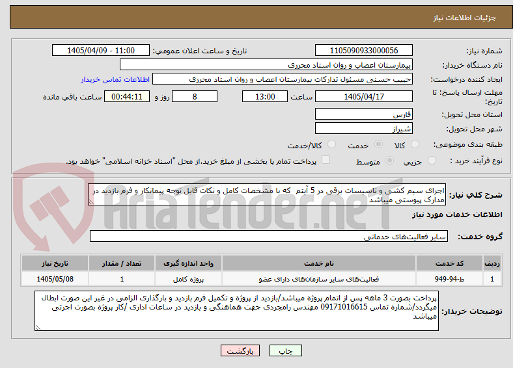The width and height of the screenshot is (513, 368).
Task: Click the گروه خدمت field سایر فعالیت‌های خدماتی
Action: [x=269, y=236]
